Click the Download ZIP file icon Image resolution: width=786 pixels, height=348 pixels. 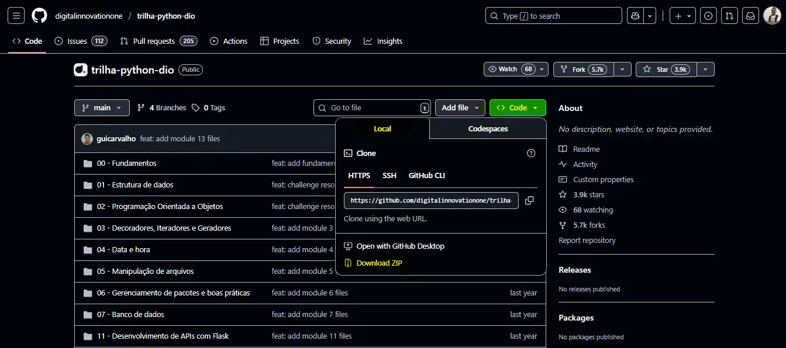coord(348,263)
